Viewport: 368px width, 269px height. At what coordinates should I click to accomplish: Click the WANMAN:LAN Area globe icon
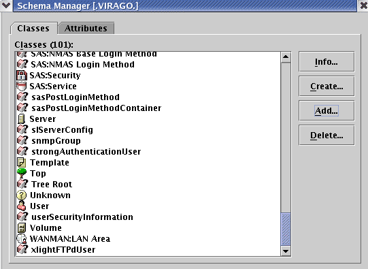22,238
